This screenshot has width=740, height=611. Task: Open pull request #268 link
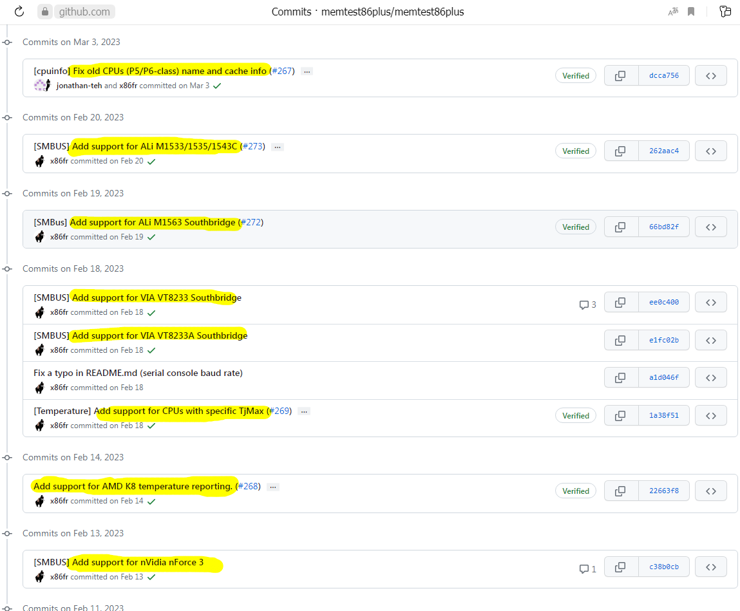(x=248, y=486)
